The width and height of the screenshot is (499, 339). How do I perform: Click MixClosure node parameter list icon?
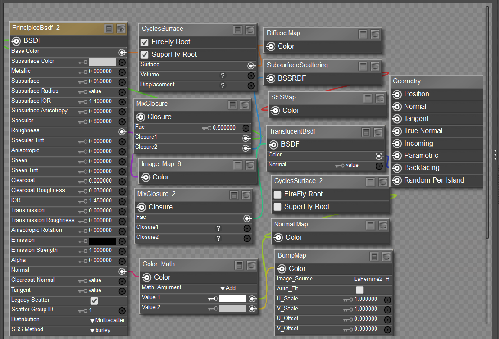[233, 105]
